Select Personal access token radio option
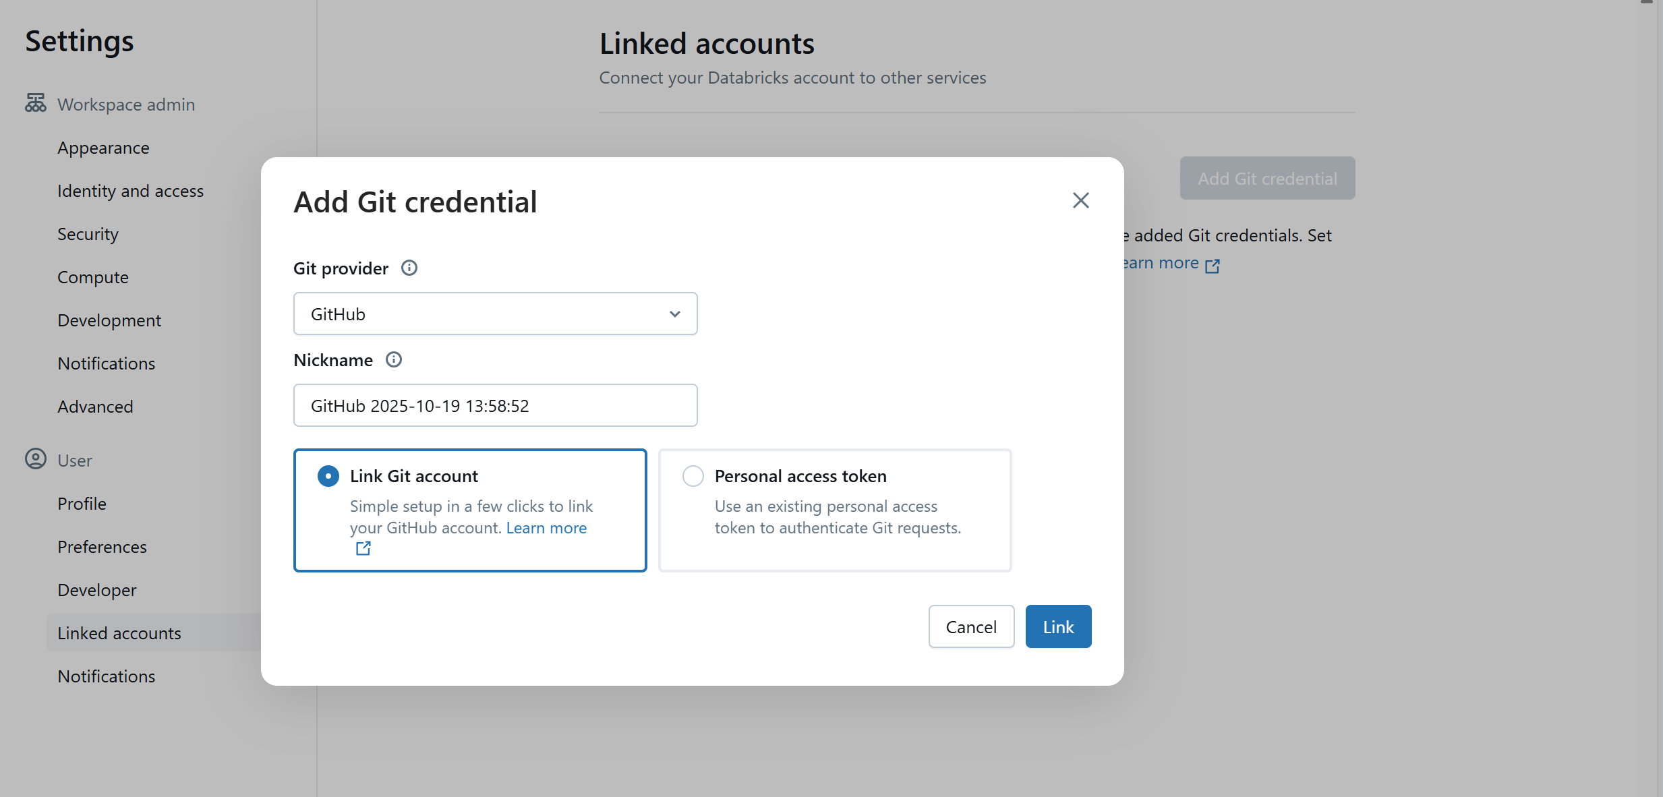 pyautogui.click(x=693, y=476)
